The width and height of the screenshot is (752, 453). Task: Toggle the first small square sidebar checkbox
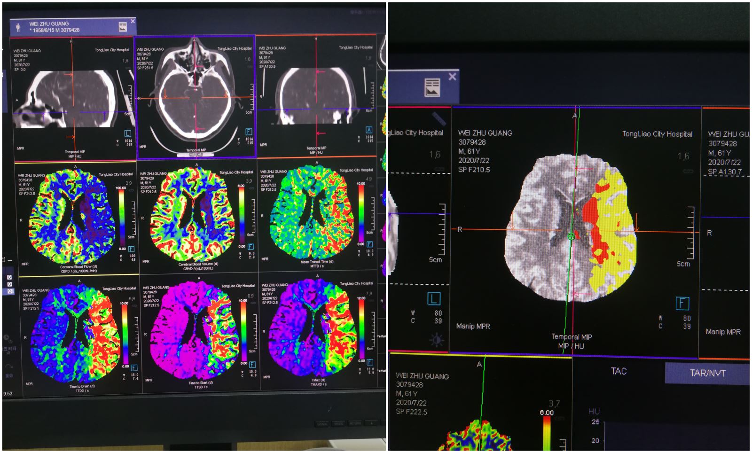tap(9, 277)
